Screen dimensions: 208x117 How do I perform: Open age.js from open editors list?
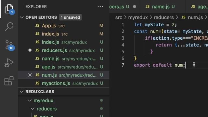[x=64, y=67]
